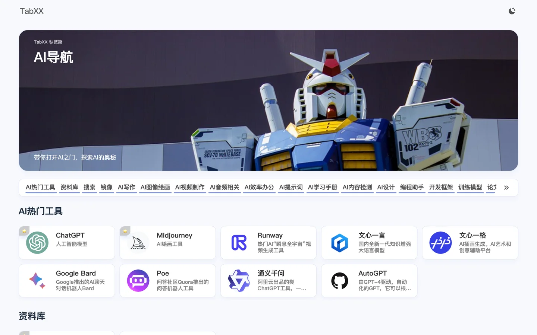Click the 文心一格 round blue icon
This screenshot has height=335, width=537.
(440, 243)
